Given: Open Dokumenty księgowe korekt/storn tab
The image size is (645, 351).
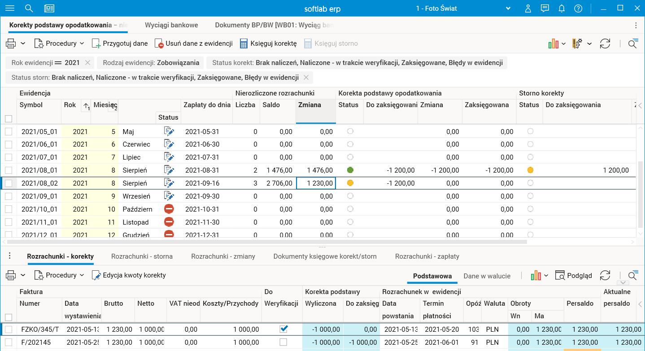Looking at the screenshot, I should (x=325, y=256).
